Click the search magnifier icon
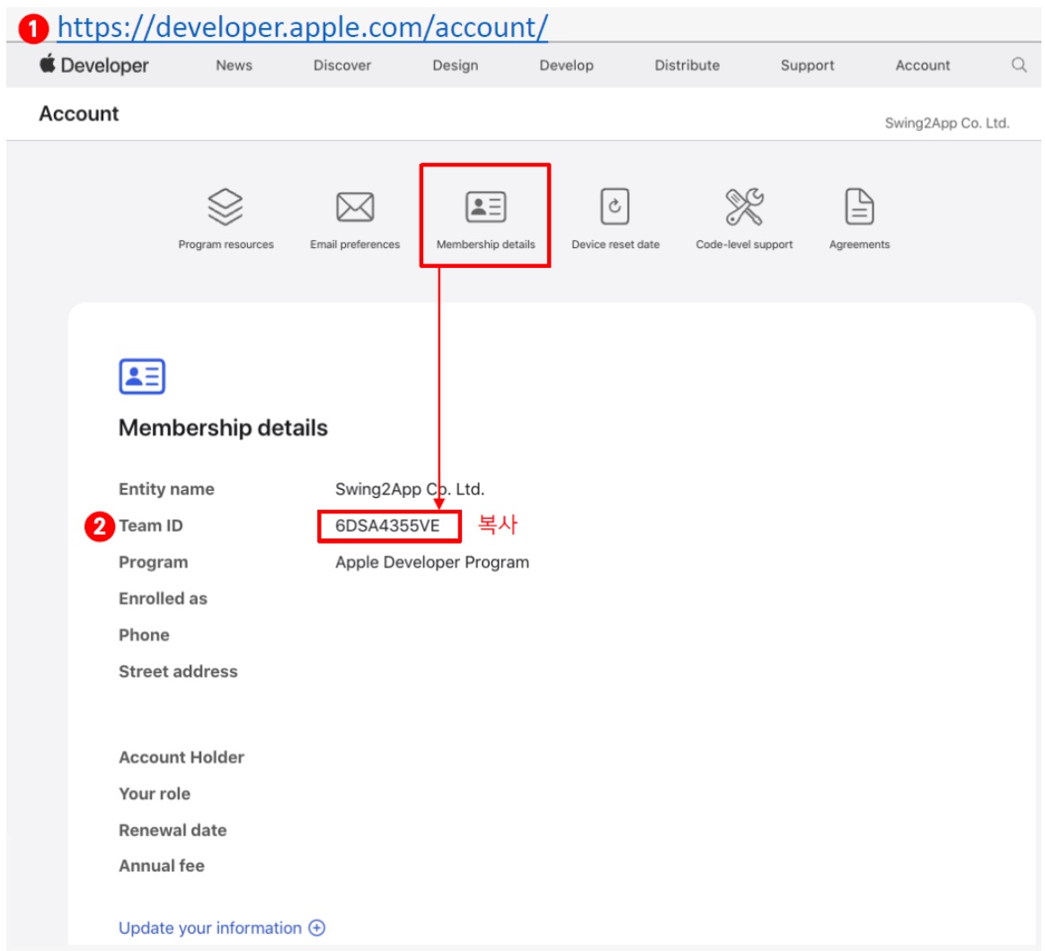Image resolution: width=1045 pixels, height=951 pixels. (1018, 65)
